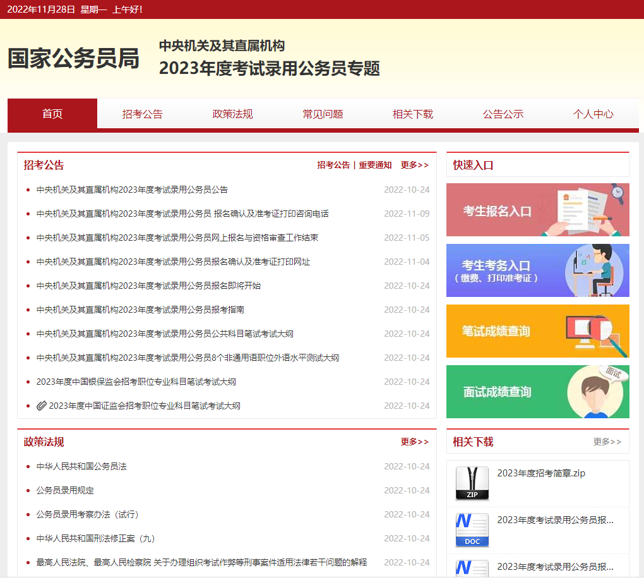Expand 更多>> in the 相关下载 panel
The image size is (644, 580).
pyautogui.click(x=607, y=442)
